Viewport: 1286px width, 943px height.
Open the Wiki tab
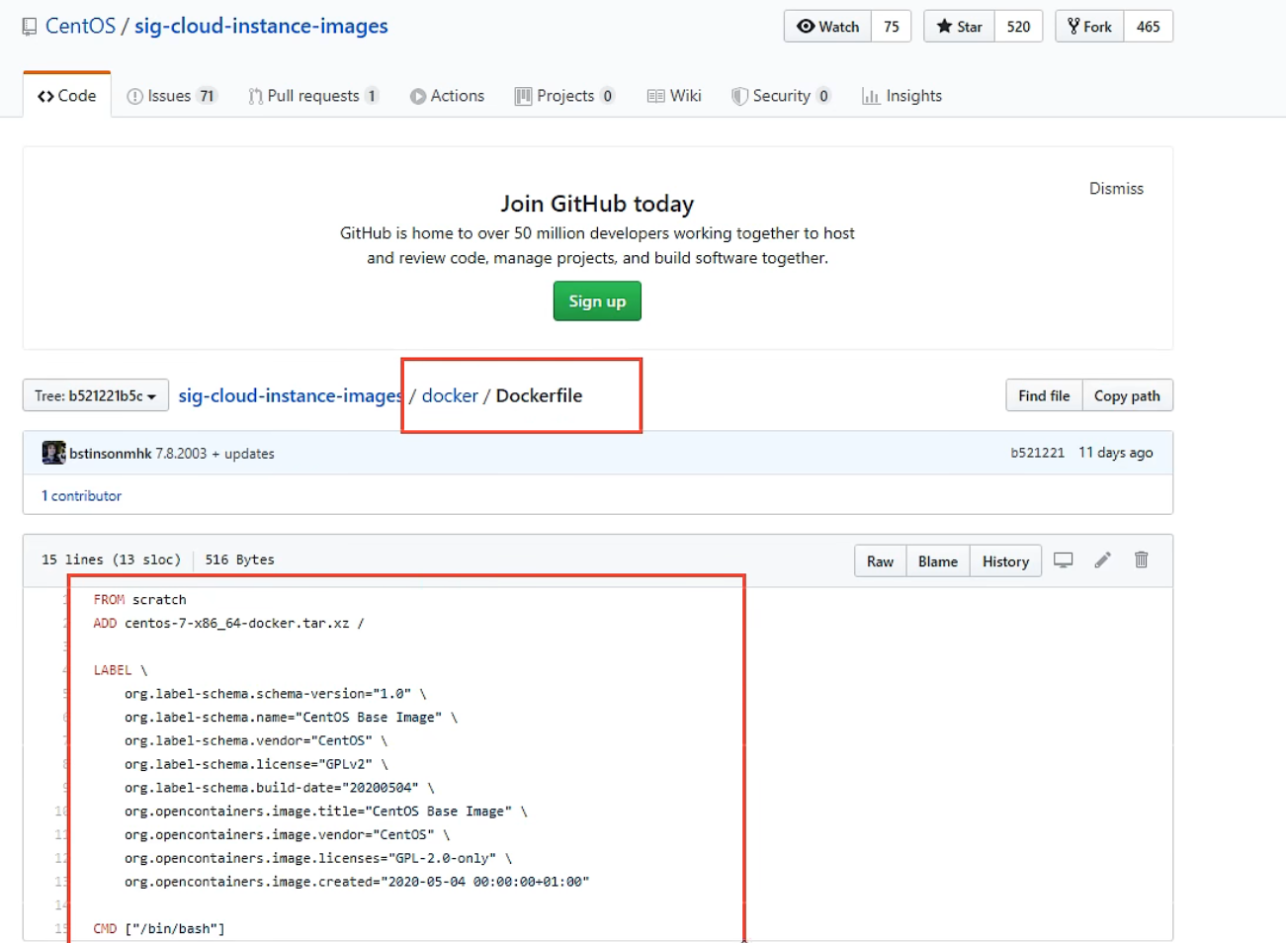tap(674, 96)
